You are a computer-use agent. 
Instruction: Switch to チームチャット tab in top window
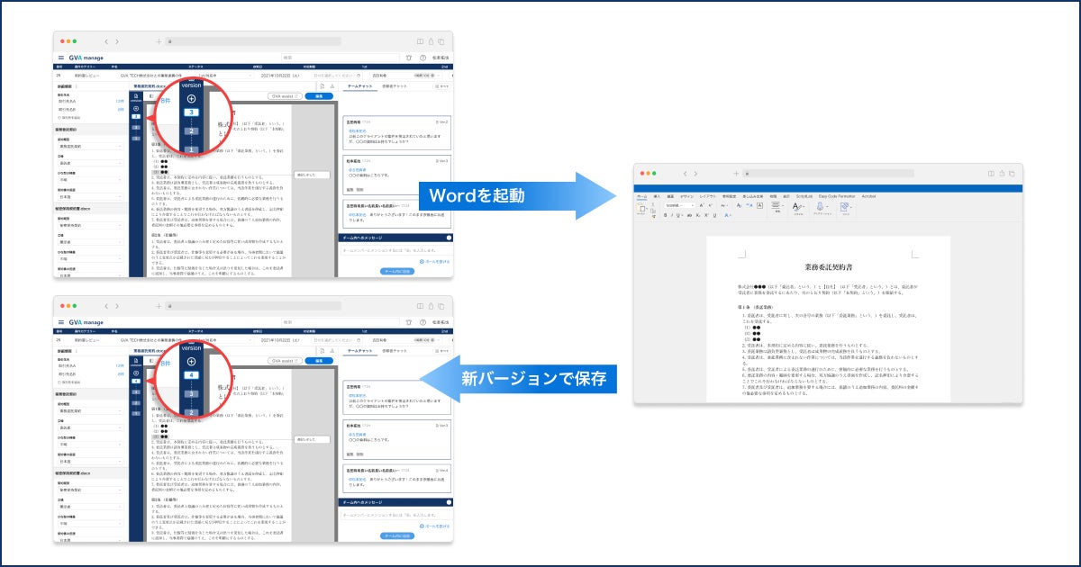click(360, 85)
